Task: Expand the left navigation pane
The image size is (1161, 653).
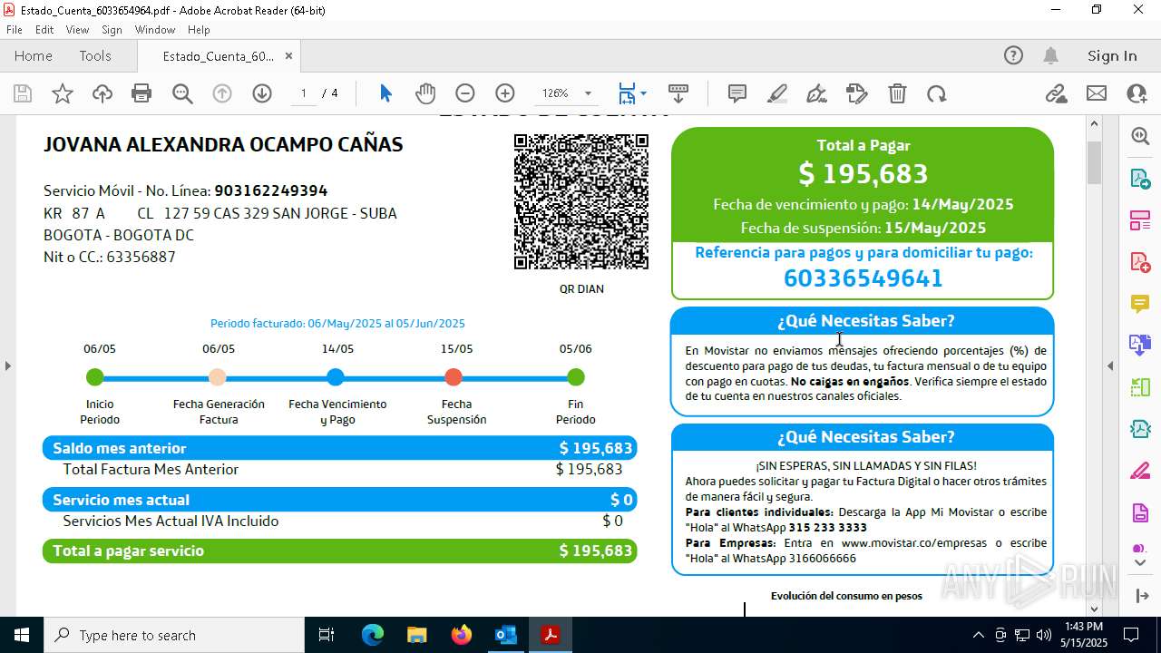Action: [7, 365]
